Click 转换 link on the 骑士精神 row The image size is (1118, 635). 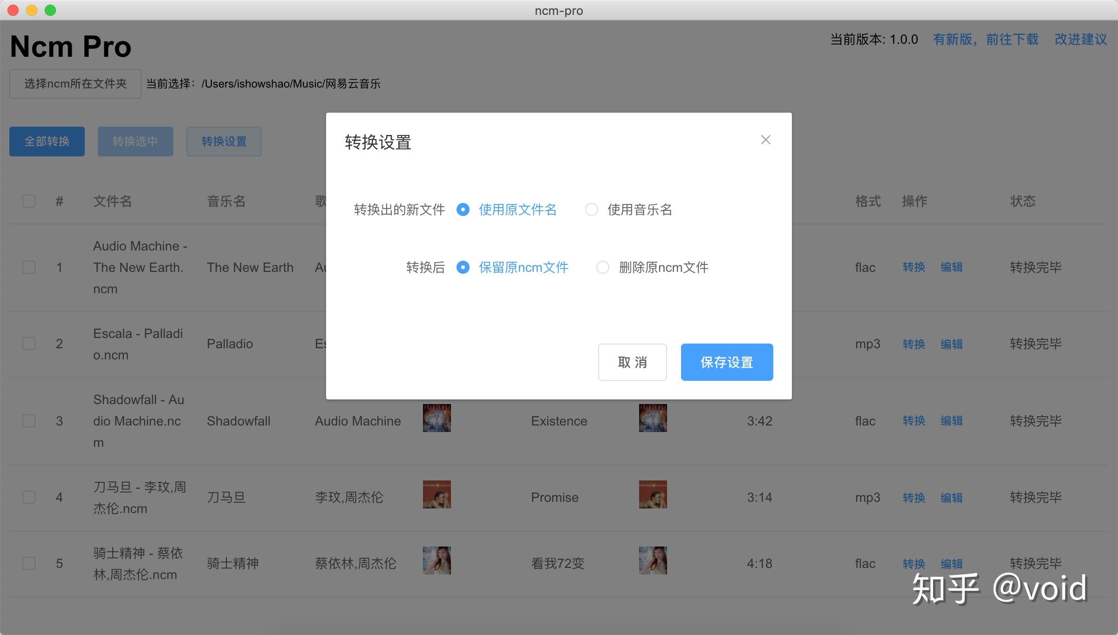(913, 563)
